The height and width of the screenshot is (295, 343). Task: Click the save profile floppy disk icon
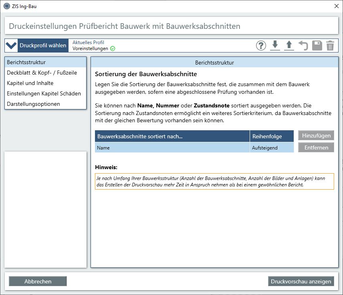317,46
